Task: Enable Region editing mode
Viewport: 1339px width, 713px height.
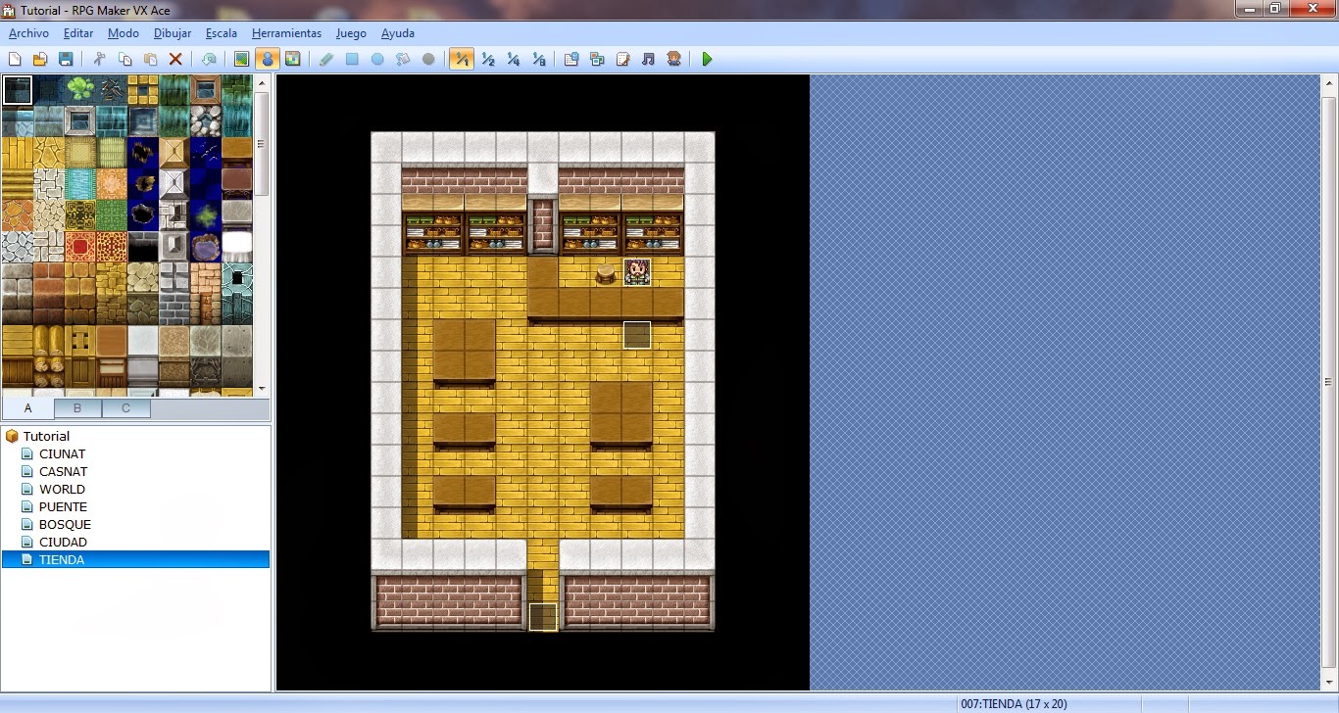Action: [x=293, y=59]
